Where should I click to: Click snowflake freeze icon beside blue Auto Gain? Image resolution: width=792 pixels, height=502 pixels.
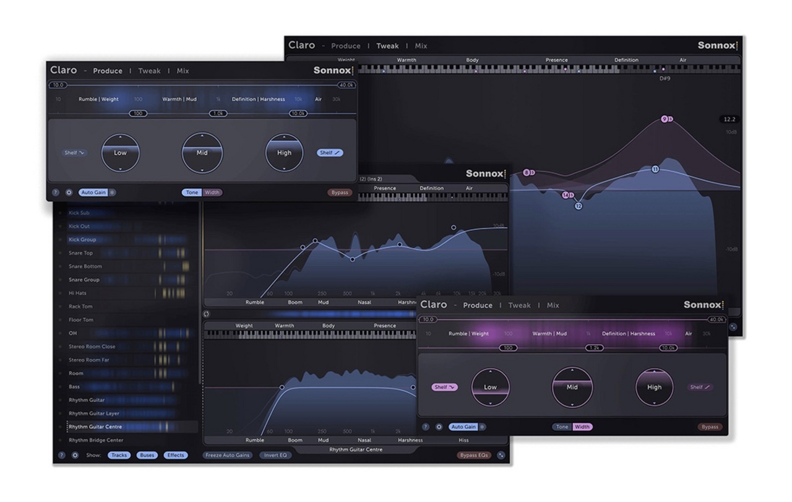(x=112, y=193)
